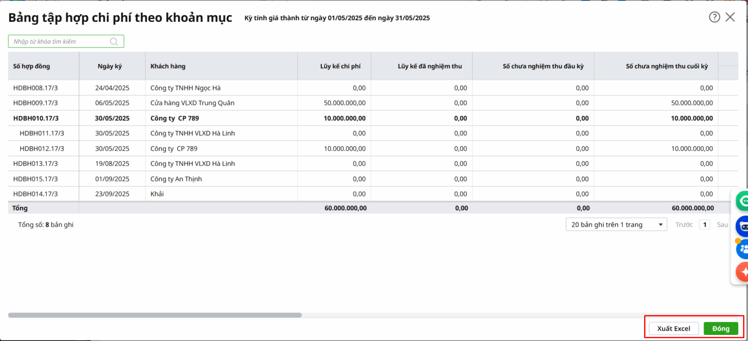Viewport: 748px width, 341px height.
Task: Click the horizontal scrollbar thumb
Action: (154, 315)
